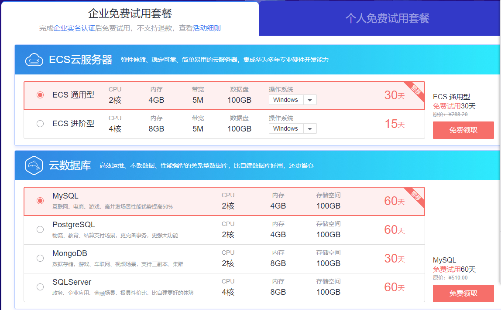Click the SQLServer 60天 trial duration
Image resolution: width=501 pixels, height=310 pixels.
394,287
